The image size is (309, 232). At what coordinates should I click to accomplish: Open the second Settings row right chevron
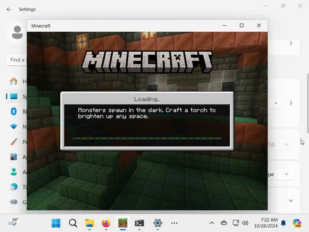click(x=291, y=103)
